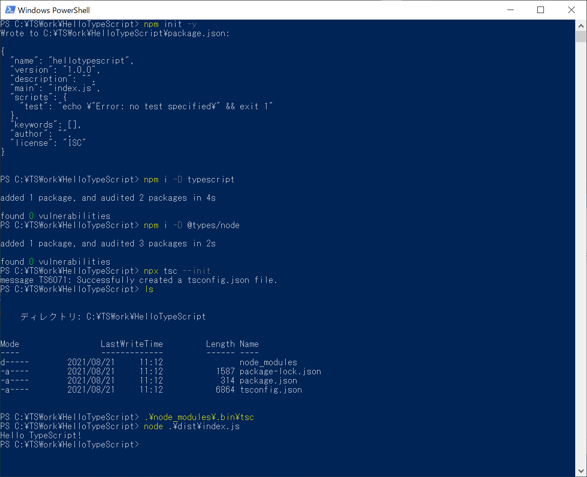Screen dimensions: 587x477
Task: Click the 'package-lock.json' file name
Action: coord(280,372)
